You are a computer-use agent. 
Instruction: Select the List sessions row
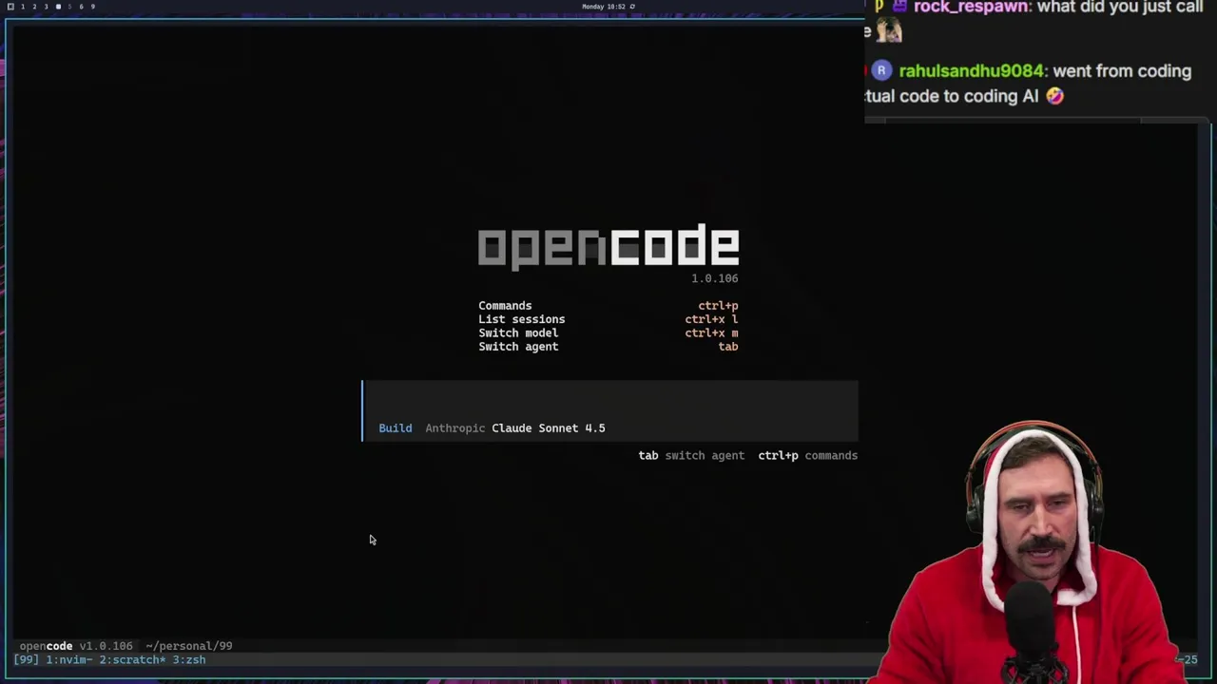point(608,319)
